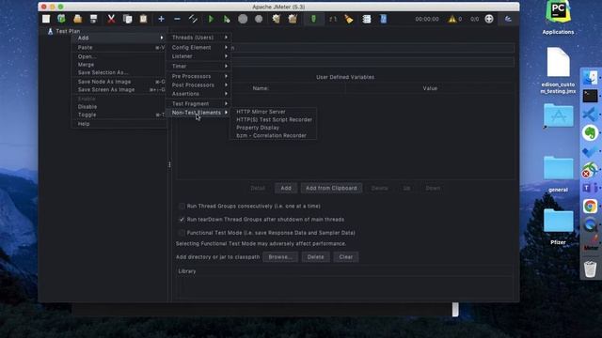This screenshot has width=602, height=338.
Task: Paste using the clipboard toolbar icon
Action: point(143,19)
